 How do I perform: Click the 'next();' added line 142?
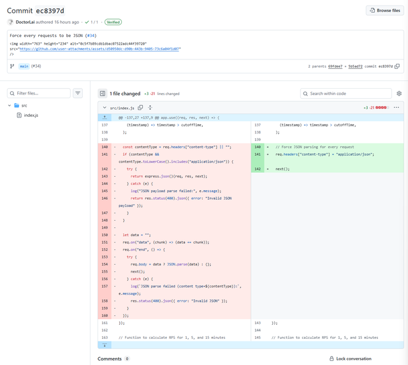282,169
